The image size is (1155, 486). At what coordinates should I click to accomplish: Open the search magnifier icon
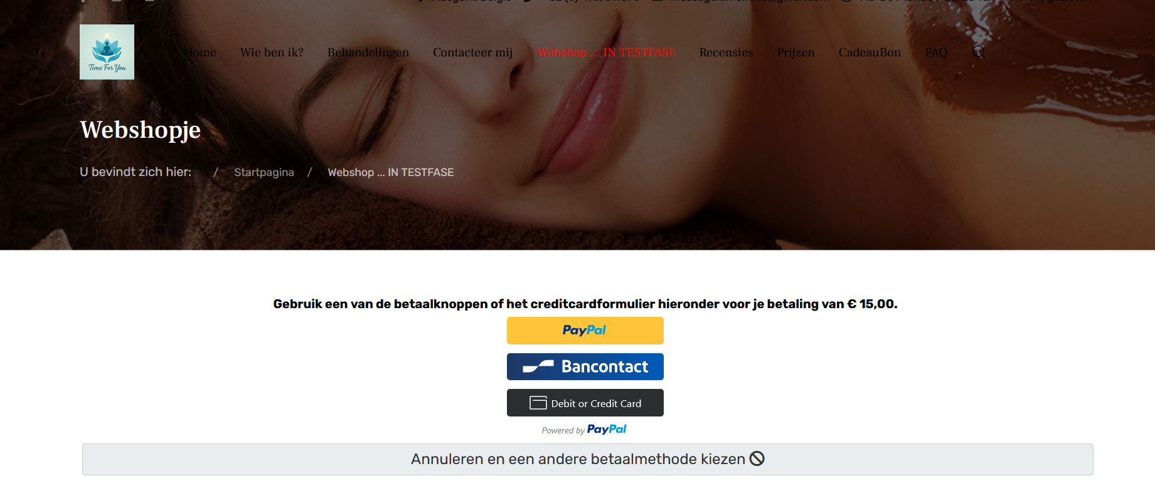click(979, 52)
